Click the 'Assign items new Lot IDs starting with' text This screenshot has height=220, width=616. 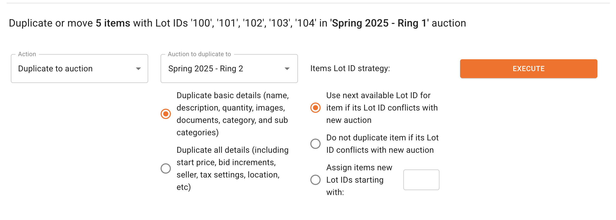359,180
